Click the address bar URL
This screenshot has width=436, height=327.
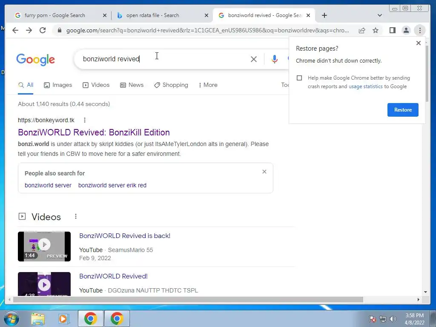[x=207, y=30]
